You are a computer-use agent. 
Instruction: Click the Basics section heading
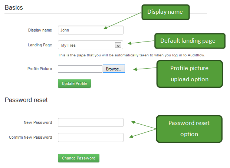pos(14,7)
